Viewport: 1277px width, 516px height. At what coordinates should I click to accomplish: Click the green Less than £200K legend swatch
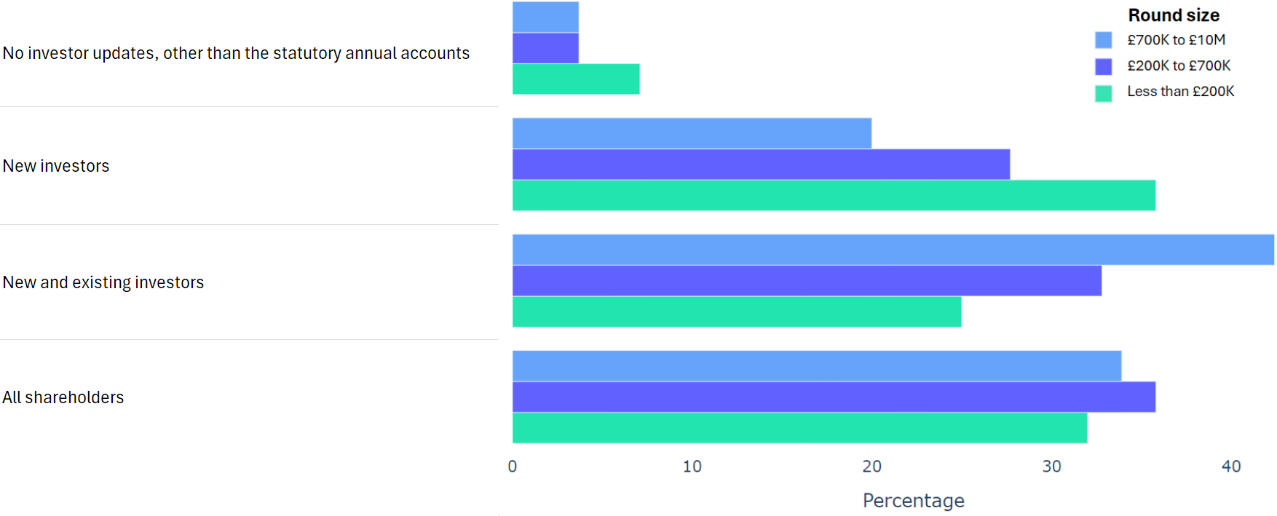(1103, 93)
